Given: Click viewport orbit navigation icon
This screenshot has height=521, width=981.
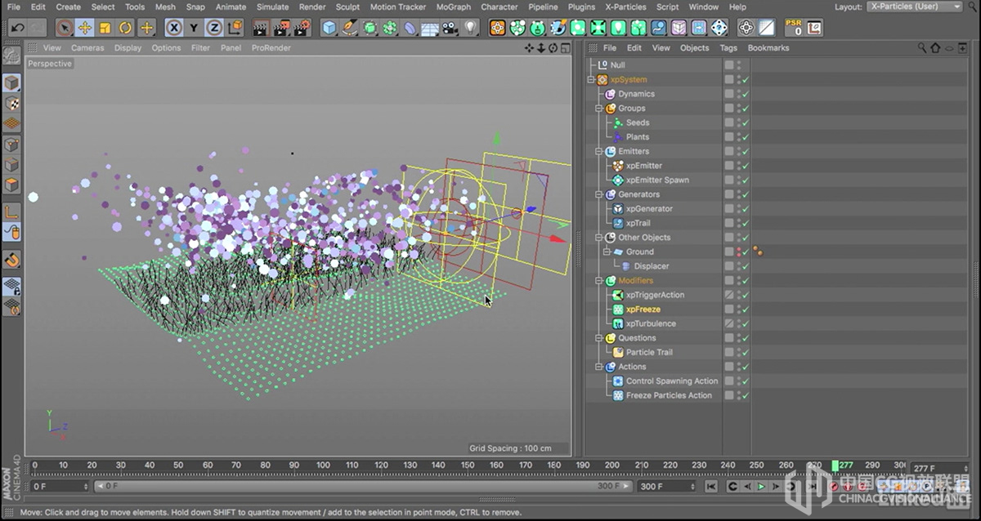Looking at the screenshot, I should tap(553, 48).
